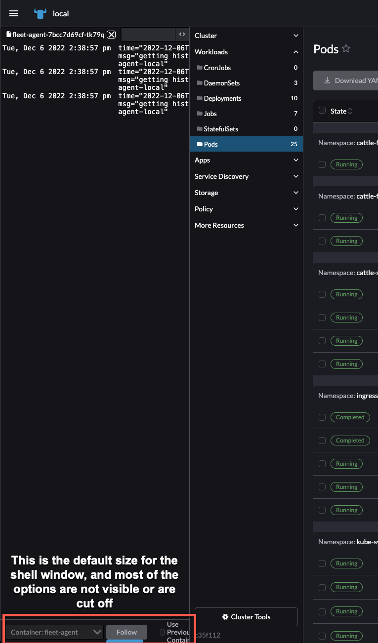Close the fleet-agent shell tab
378x643 pixels.
[111, 35]
